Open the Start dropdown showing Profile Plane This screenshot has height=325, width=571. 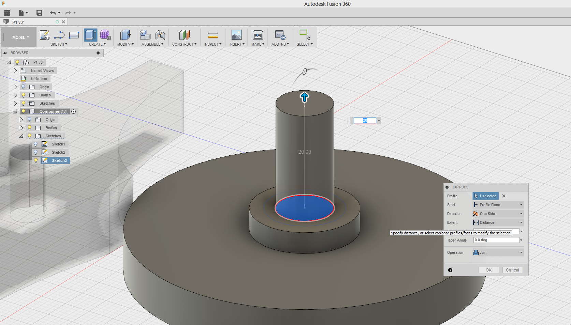(x=498, y=205)
